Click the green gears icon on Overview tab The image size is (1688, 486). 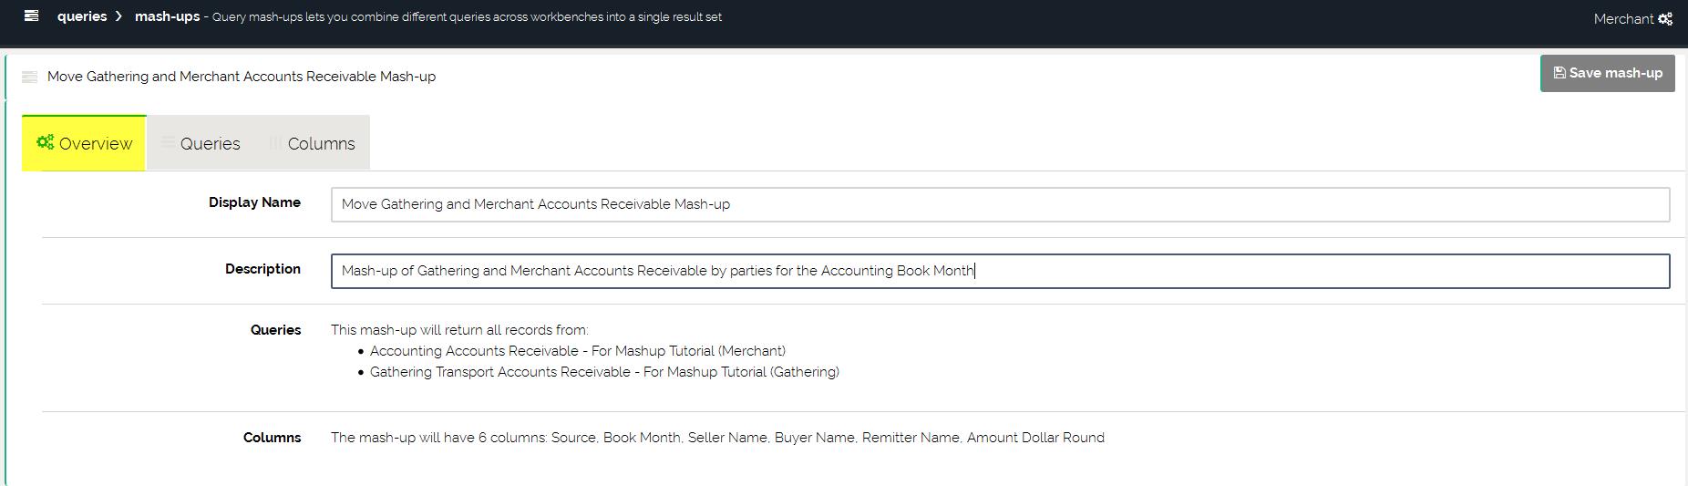coord(45,142)
